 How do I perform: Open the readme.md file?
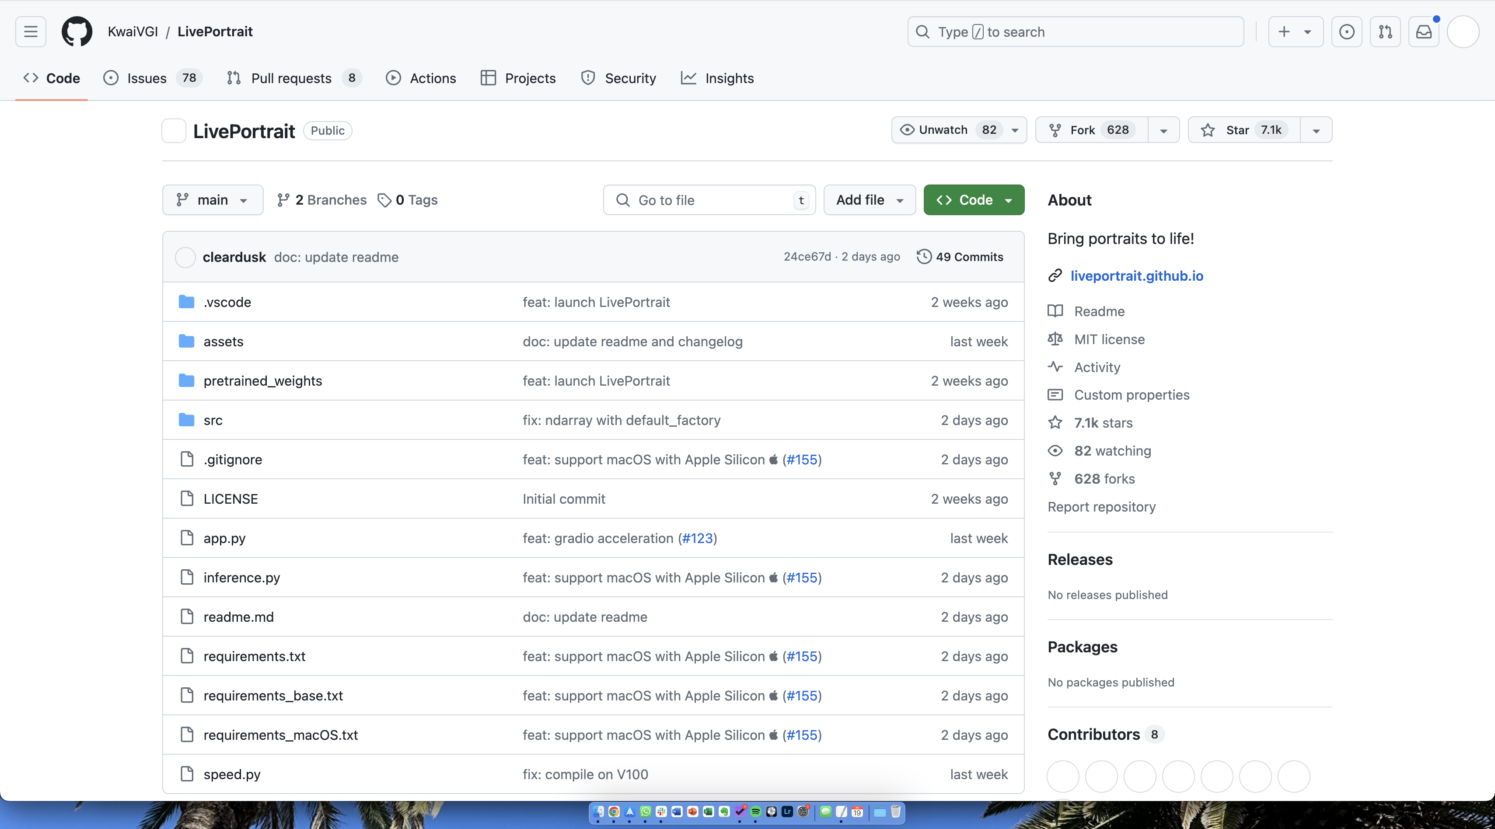click(238, 617)
